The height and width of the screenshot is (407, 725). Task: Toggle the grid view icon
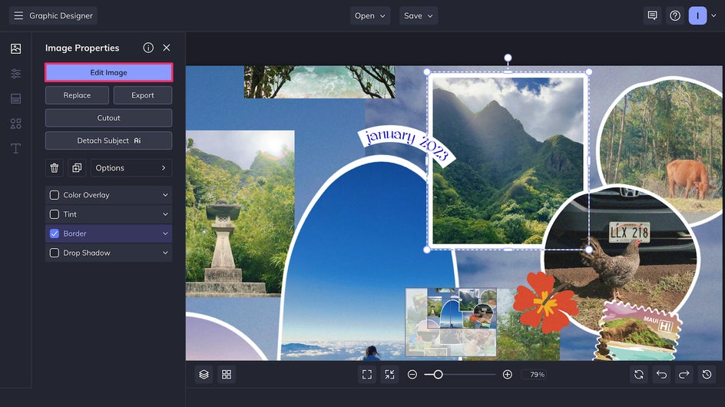(x=227, y=375)
